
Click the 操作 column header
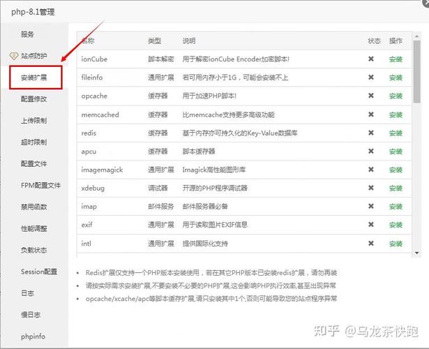click(396, 40)
